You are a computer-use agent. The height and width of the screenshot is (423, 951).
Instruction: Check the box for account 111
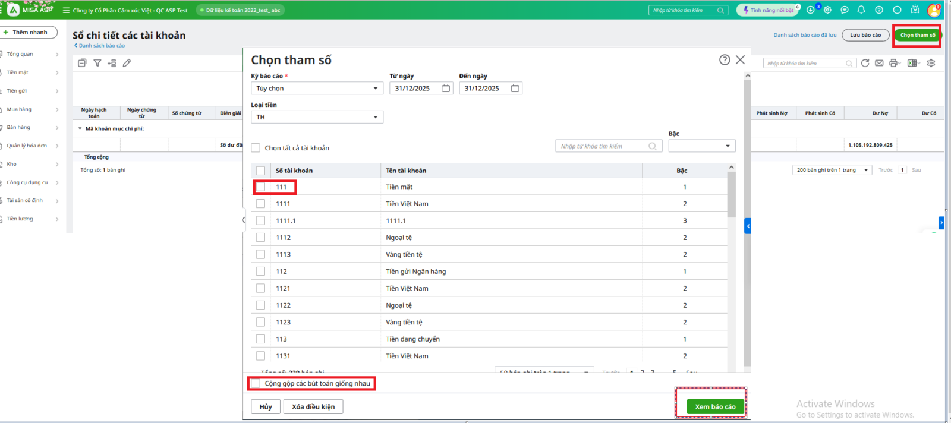(x=261, y=187)
